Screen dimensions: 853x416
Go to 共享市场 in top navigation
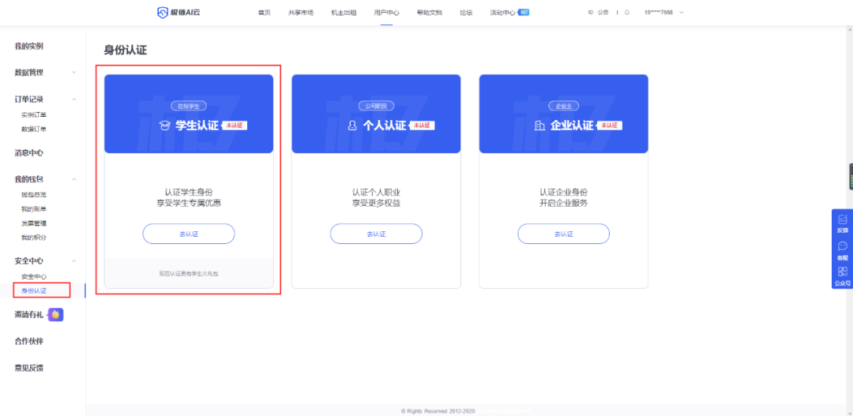[301, 13]
